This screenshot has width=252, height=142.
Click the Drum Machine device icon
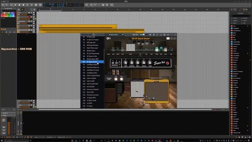coord(232,78)
